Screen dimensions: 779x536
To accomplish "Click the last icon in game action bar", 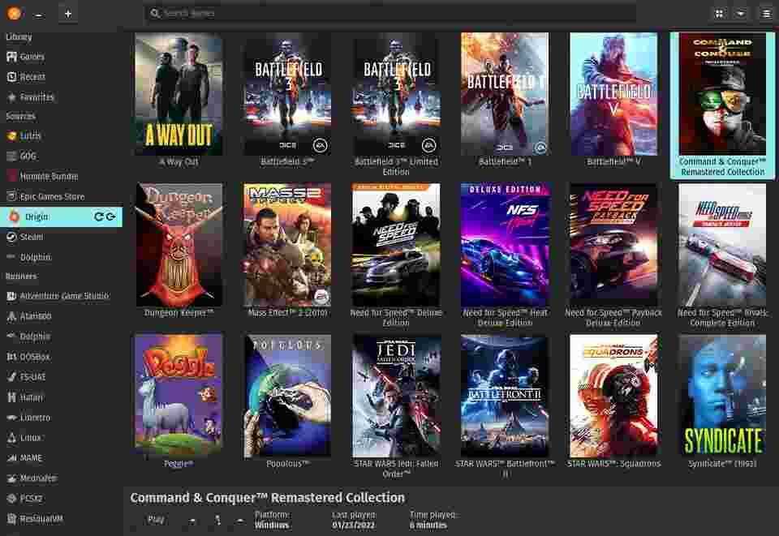I will 240,521.
